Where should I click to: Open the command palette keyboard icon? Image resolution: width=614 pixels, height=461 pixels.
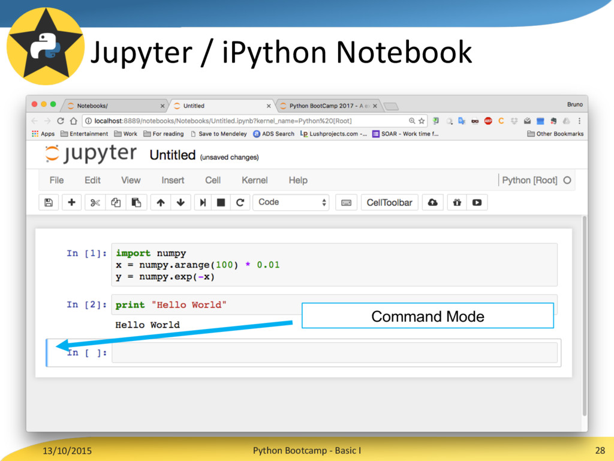[346, 203]
